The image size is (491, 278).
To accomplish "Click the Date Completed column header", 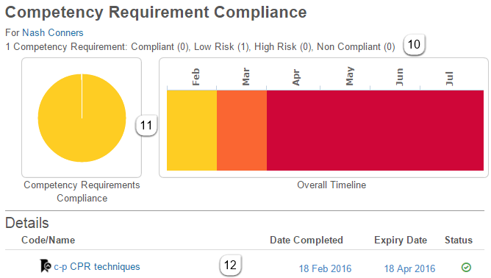I will [307, 240].
